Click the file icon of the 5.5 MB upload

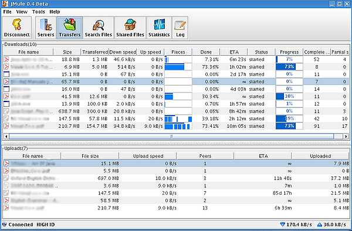pos(6,171)
